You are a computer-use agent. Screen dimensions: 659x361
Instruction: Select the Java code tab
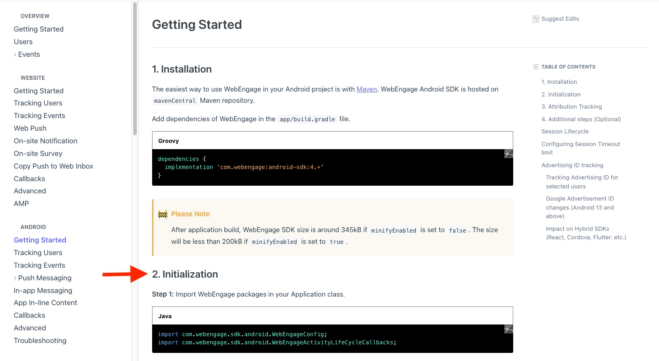point(165,316)
